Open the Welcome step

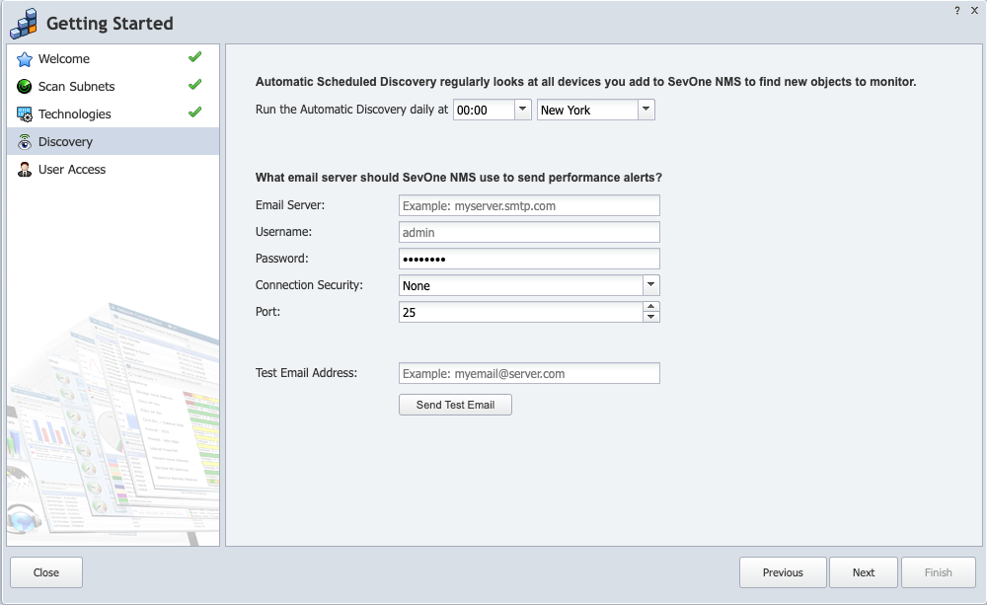[114, 59]
